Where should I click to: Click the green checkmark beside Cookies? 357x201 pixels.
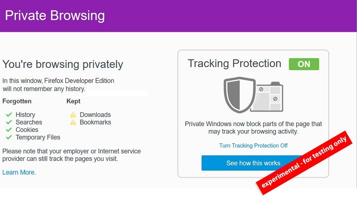[x=8, y=130]
